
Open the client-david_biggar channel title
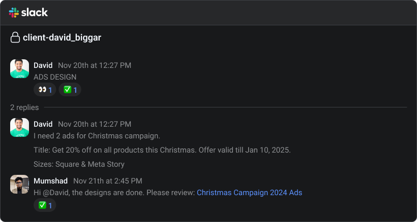[x=62, y=38]
